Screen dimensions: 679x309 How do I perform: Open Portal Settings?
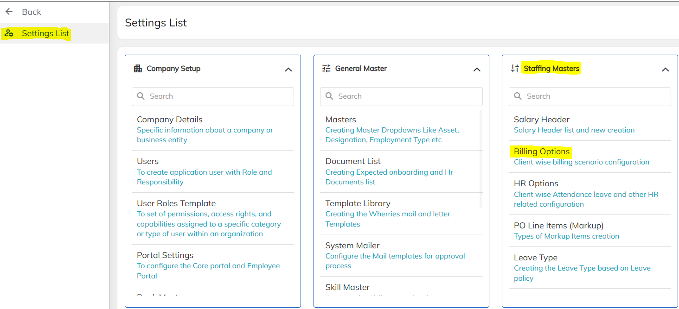165,255
